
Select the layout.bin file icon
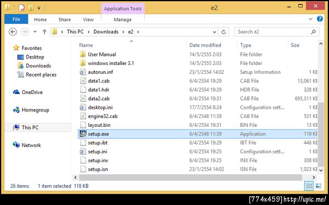[x=83, y=125]
